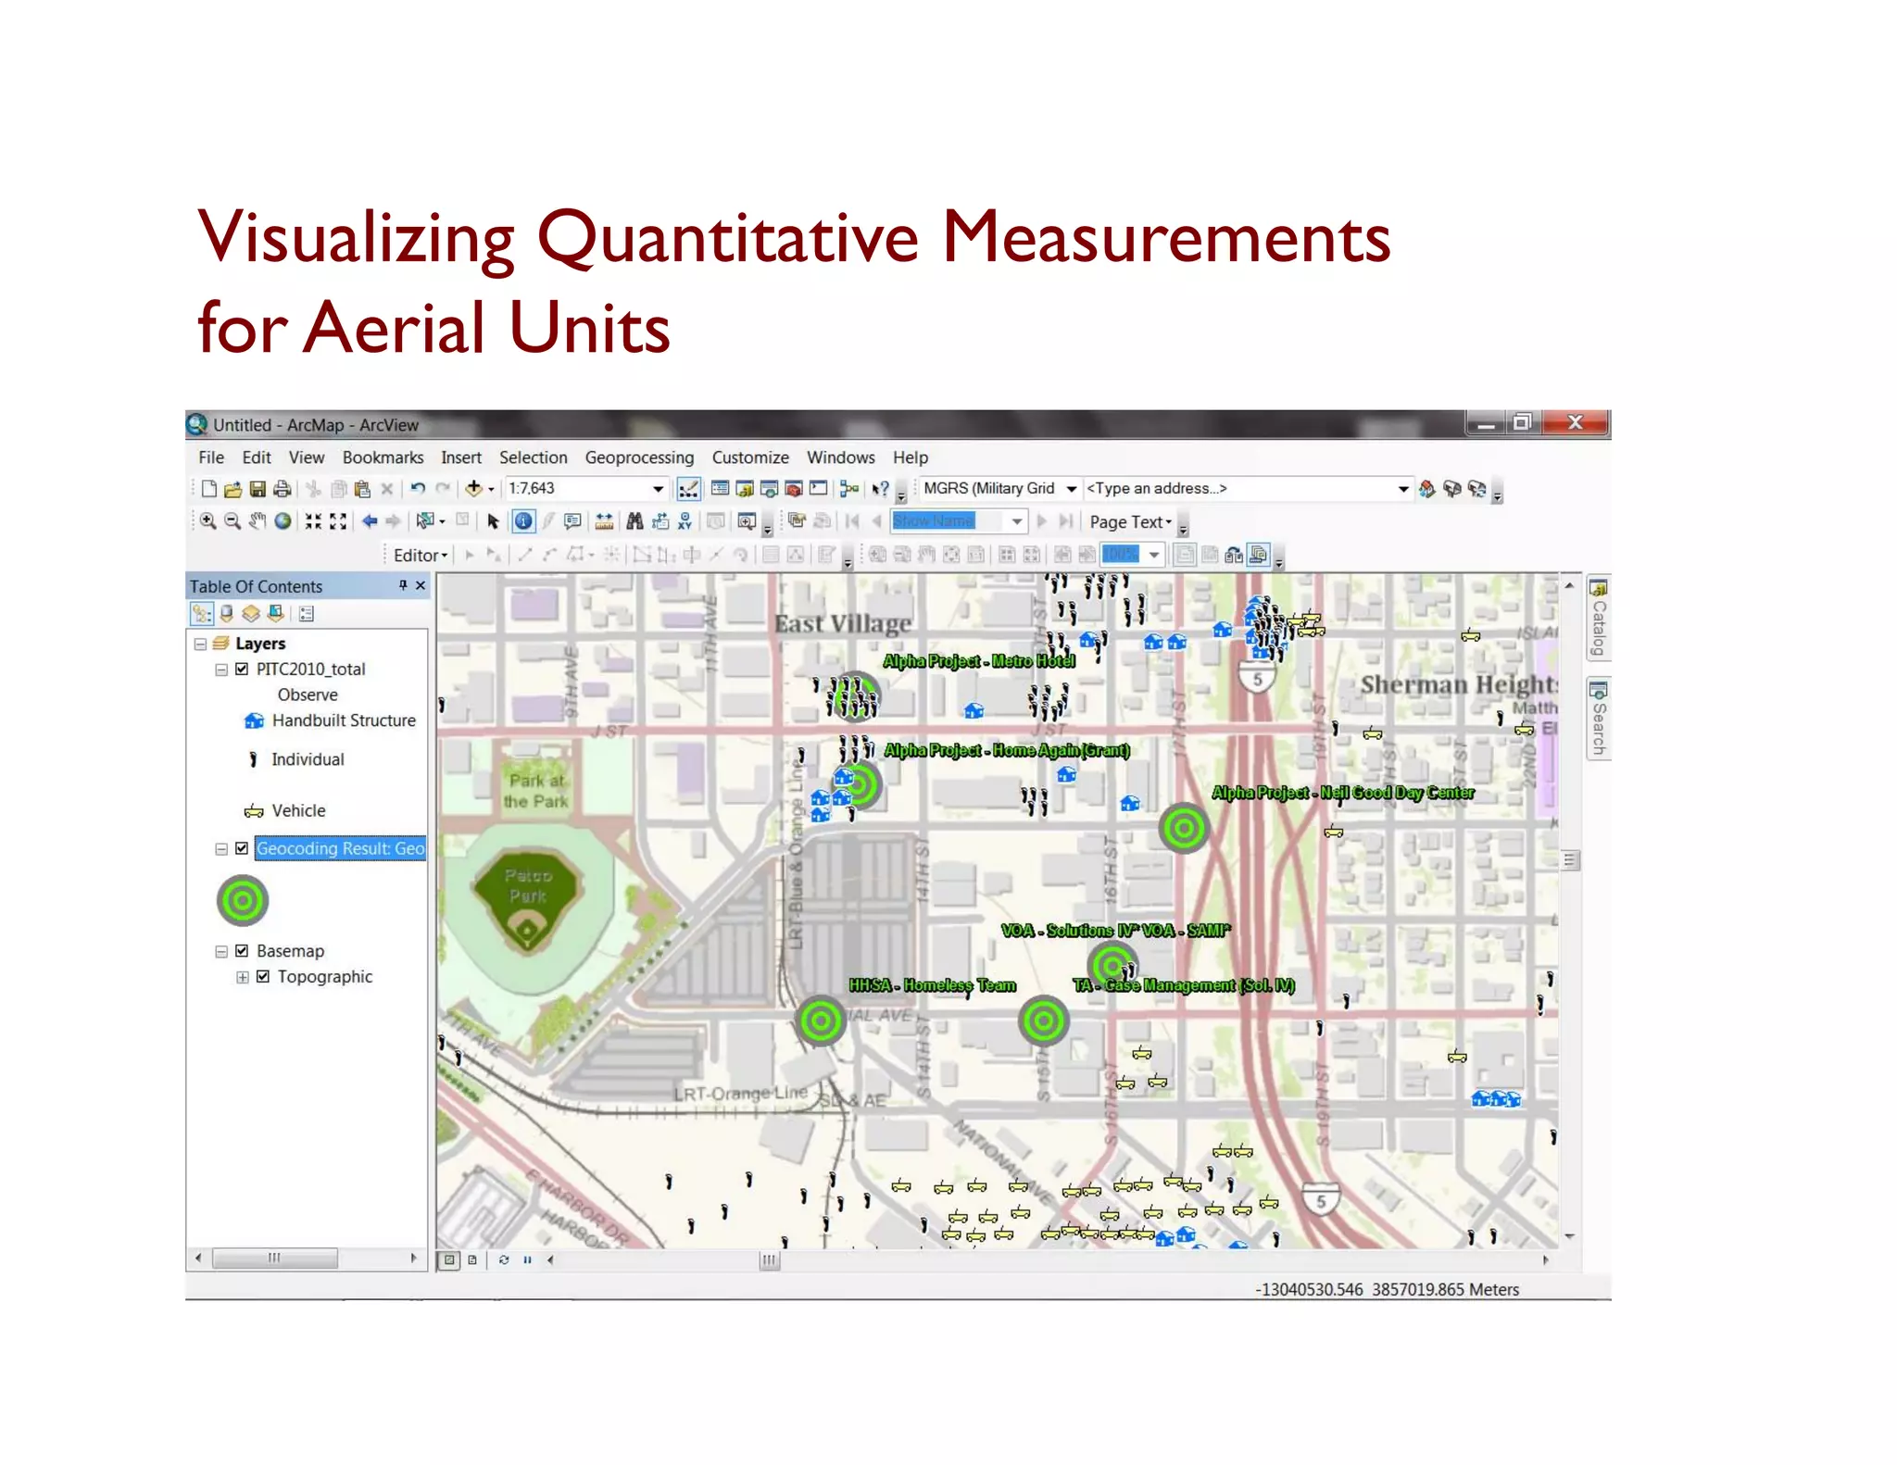
Task: Open the Find binoculars tool
Action: (634, 521)
